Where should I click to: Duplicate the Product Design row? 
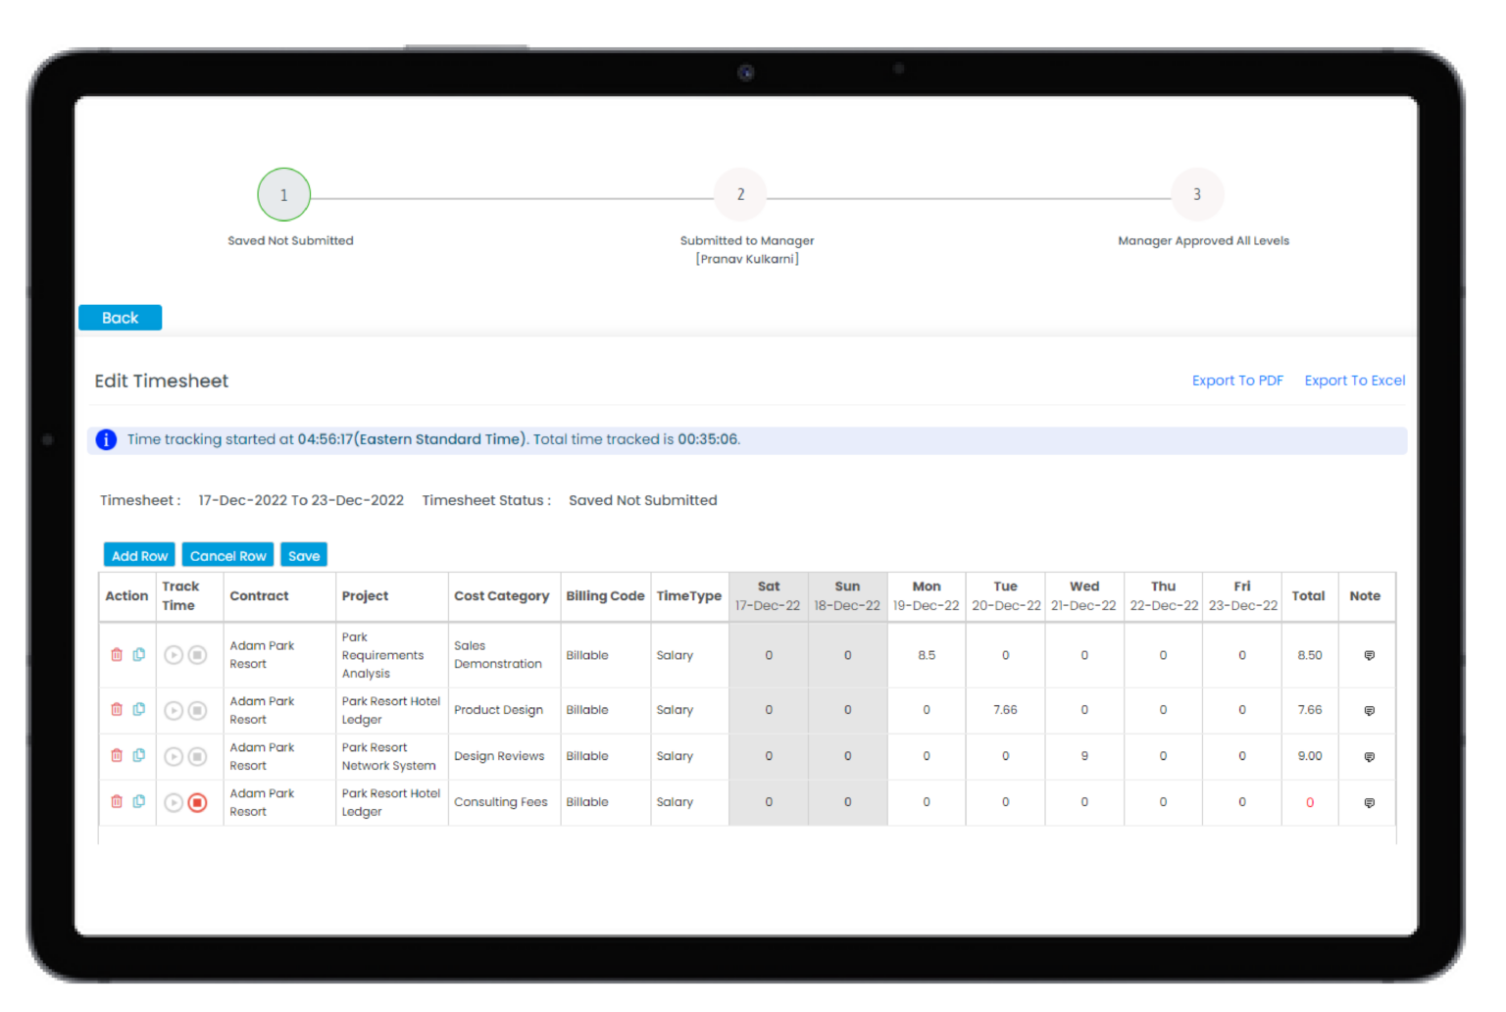click(x=139, y=710)
